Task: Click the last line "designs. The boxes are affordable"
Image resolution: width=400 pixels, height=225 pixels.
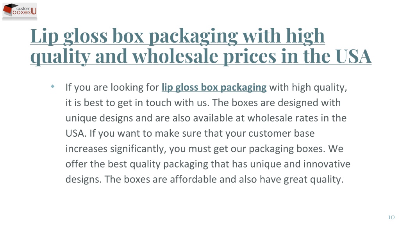Action: [x=204, y=179]
